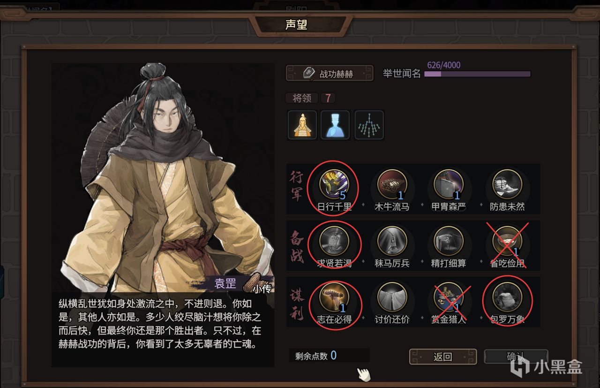Viewport: 600px width, 388px height.
Task: Select the 防患未然 skill icon
Action: coord(507,185)
